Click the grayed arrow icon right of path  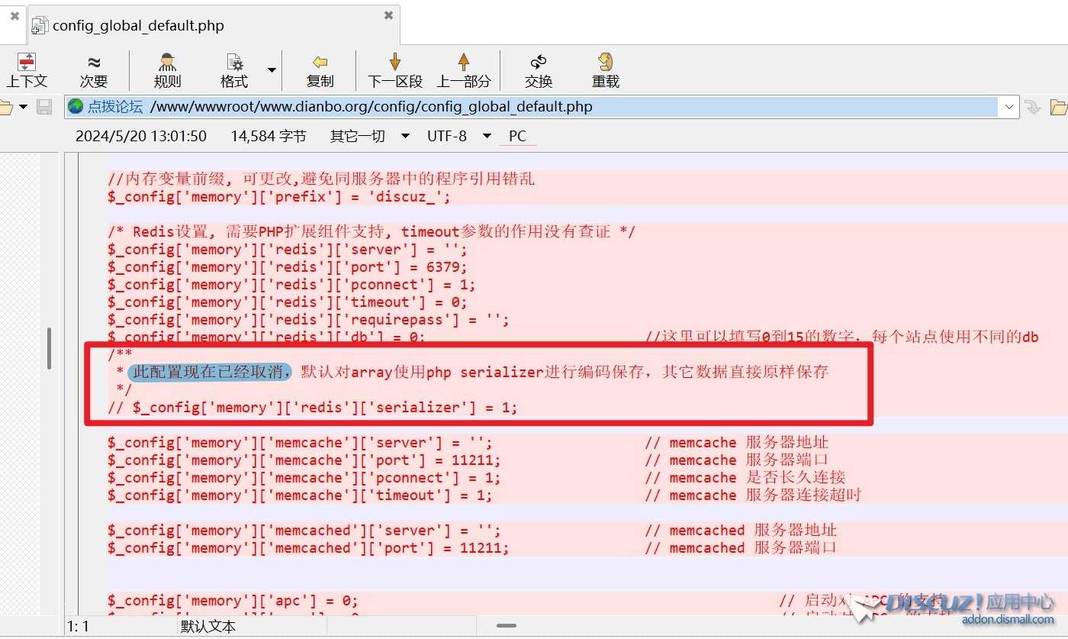[1033, 107]
